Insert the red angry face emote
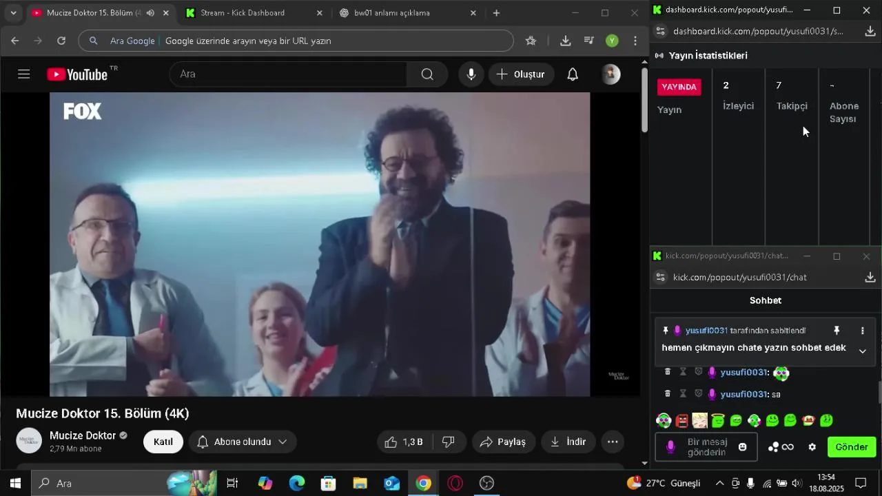 tap(682, 420)
